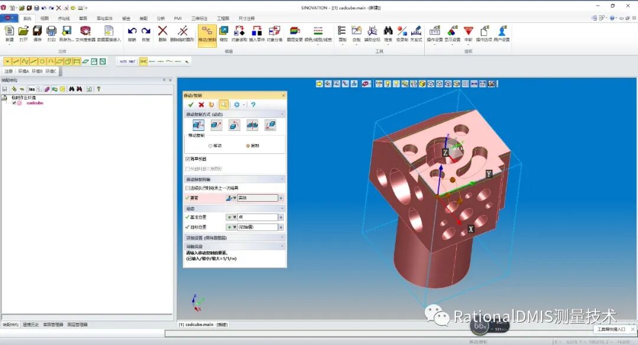The width and height of the screenshot is (638, 345).
Task: Select the 移动 (Move) radio button
Action: click(209, 145)
